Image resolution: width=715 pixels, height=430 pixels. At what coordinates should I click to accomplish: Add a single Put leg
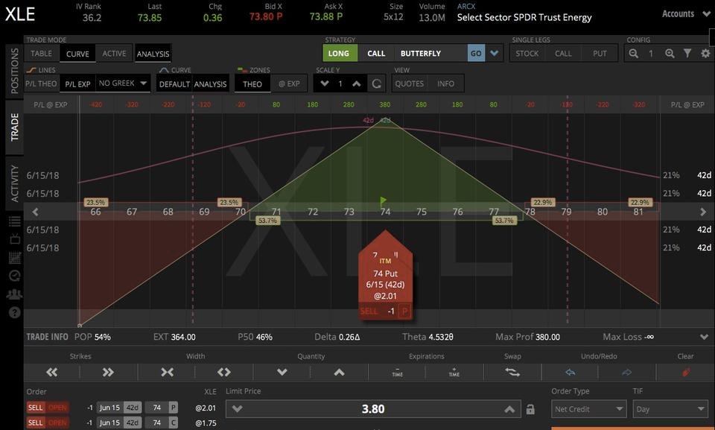tap(600, 54)
